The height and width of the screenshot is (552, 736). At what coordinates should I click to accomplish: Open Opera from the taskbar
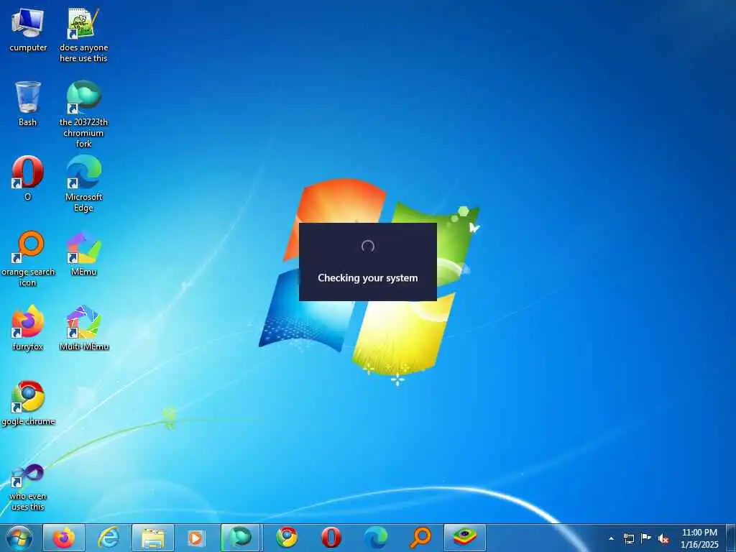[x=331, y=538]
